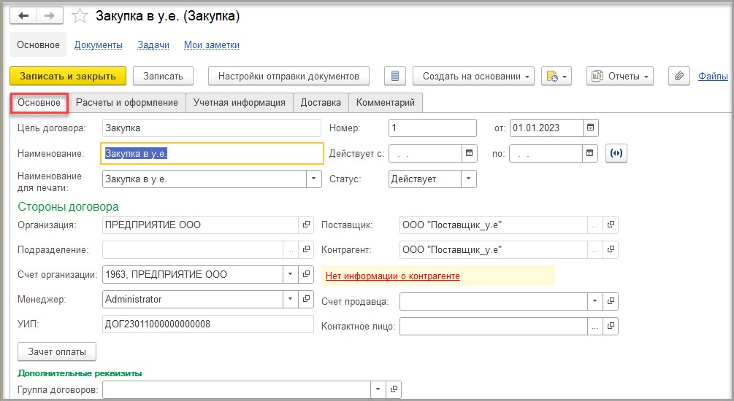Open the Поставщик record with open icon

611,225
